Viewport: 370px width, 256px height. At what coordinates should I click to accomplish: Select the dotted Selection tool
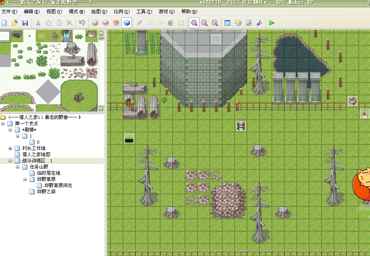click(x=181, y=23)
